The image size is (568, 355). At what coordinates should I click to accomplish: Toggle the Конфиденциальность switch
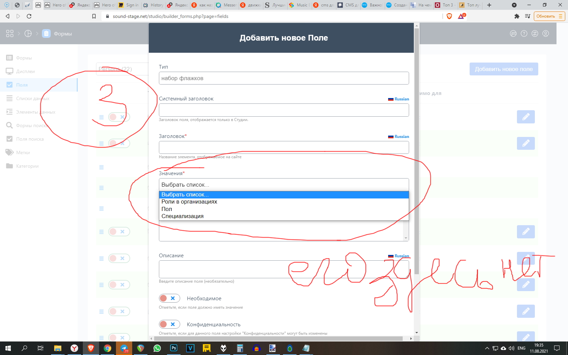[x=169, y=324]
